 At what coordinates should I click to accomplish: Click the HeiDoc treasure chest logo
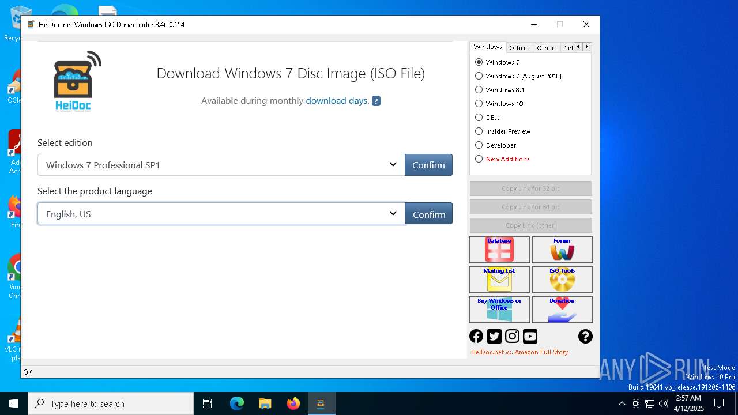pos(77,81)
